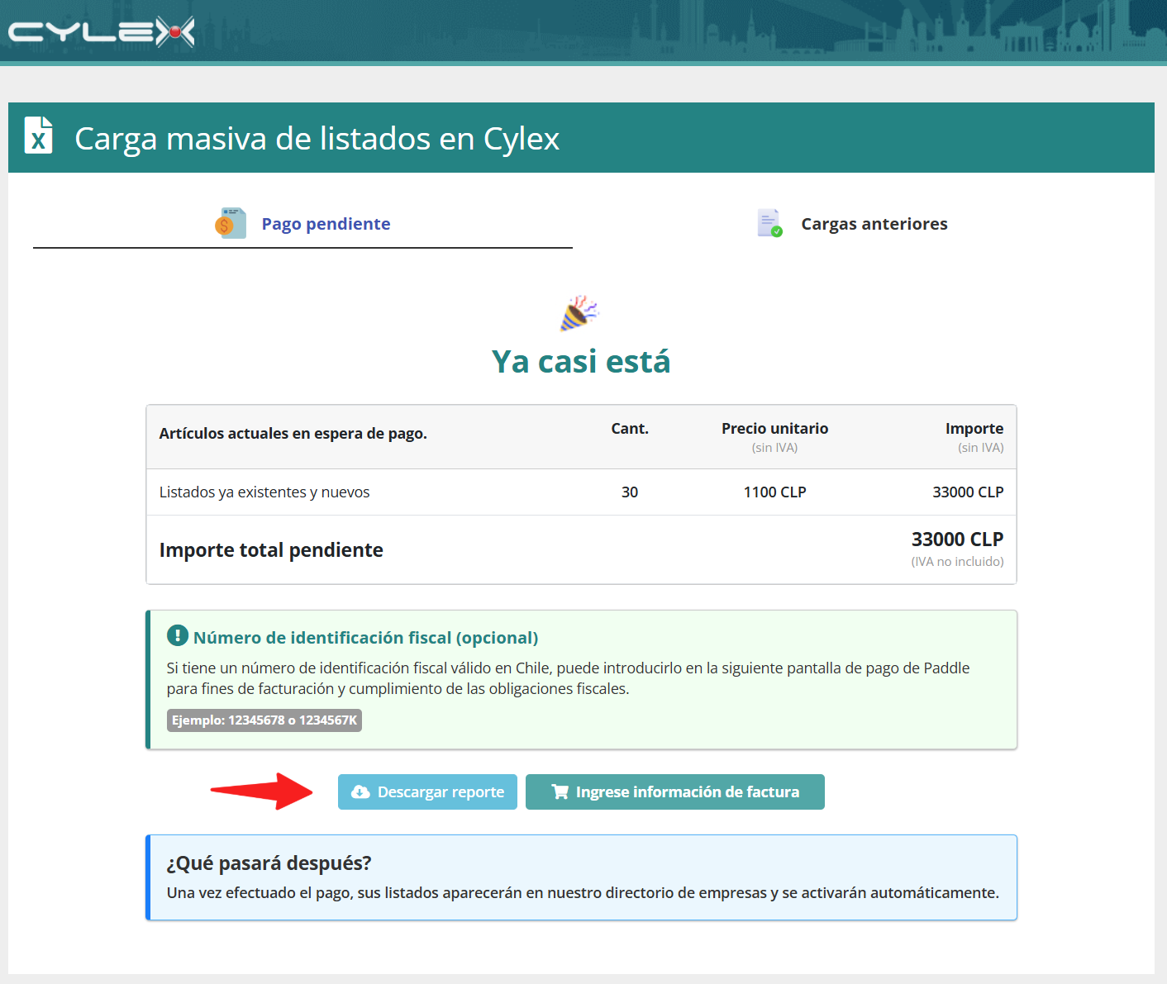Click the previous uploads document icon
Screen dimensions: 1167x984
point(769,223)
